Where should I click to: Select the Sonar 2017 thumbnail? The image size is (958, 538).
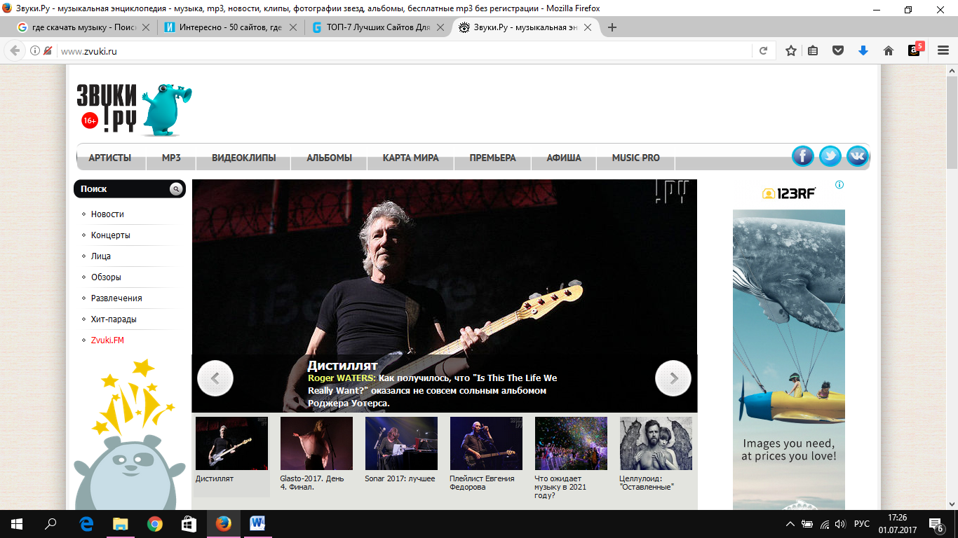coord(400,443)
